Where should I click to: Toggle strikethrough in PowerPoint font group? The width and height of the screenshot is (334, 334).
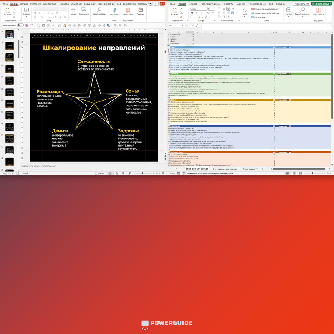[52, 13]
